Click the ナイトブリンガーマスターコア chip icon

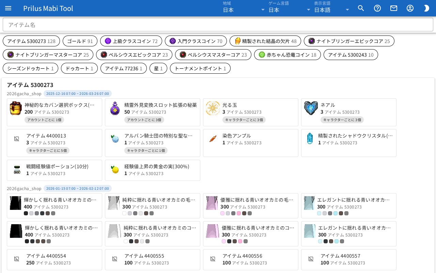pos(11,55)
